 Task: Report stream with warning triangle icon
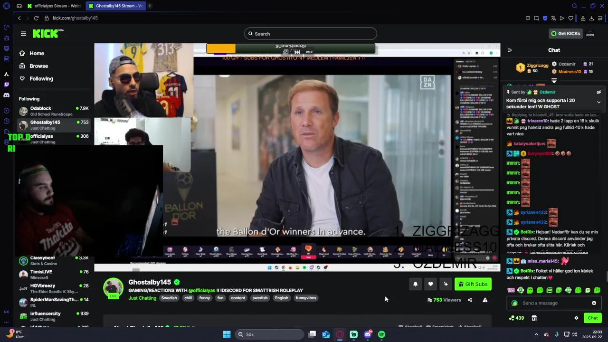point(485,300)
